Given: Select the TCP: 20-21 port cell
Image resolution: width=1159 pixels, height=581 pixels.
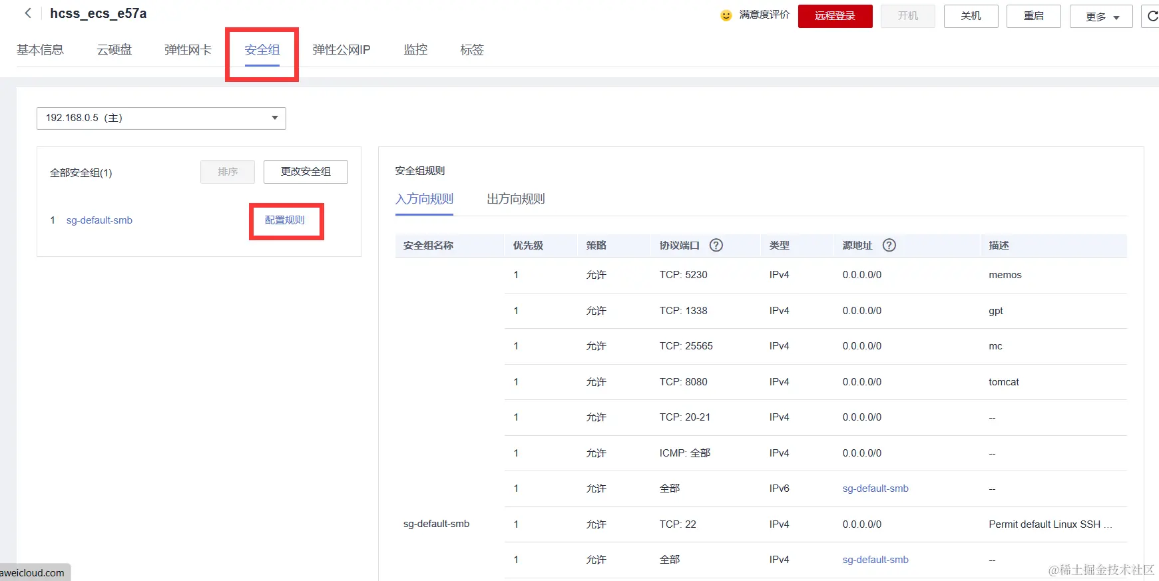Looking at the screenshot, I should coord(685,417).
